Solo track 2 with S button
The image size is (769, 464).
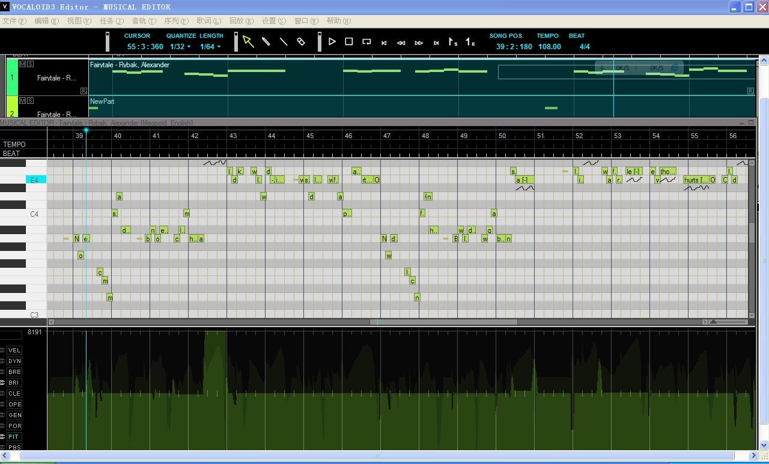pos(30,100)
